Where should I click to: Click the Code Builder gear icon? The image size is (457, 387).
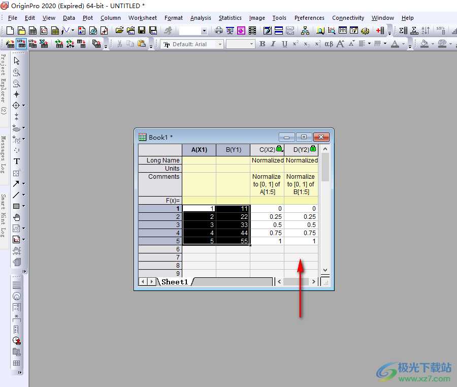(365, 30)
